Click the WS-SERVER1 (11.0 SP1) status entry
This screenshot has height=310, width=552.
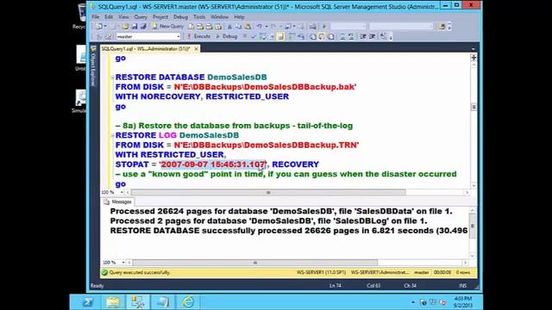[x=321, y=272]
